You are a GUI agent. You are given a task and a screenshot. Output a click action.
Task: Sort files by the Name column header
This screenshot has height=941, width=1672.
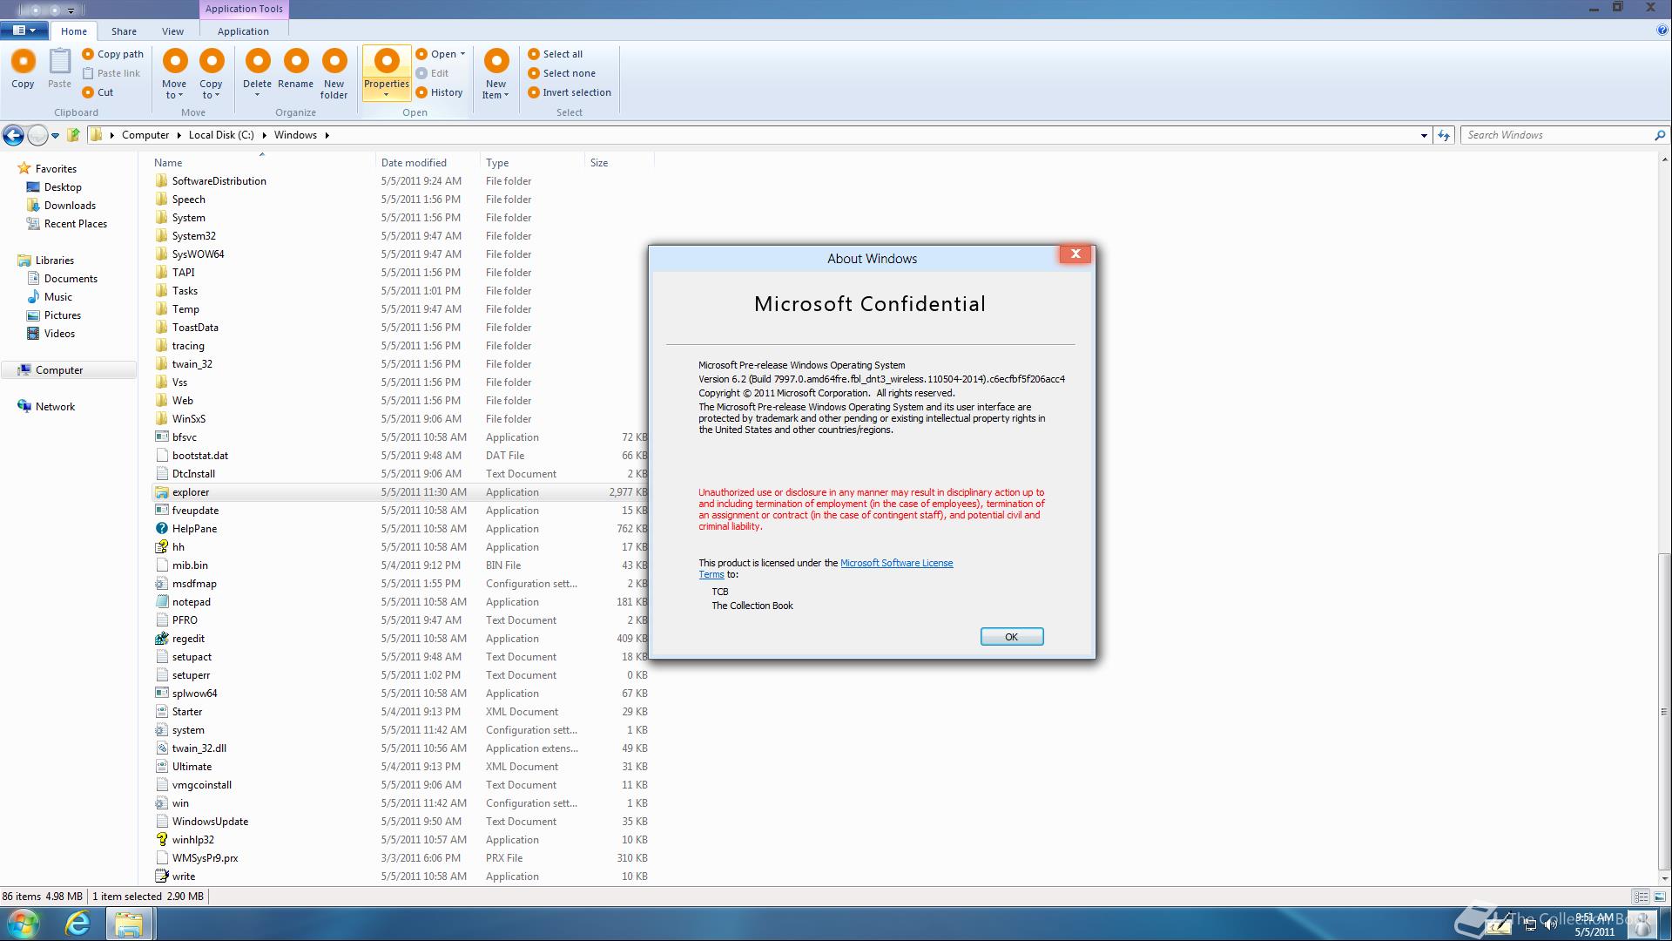pos(168,163)
